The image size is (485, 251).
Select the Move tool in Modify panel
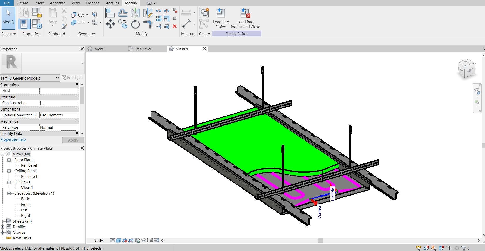pos(110,24)
